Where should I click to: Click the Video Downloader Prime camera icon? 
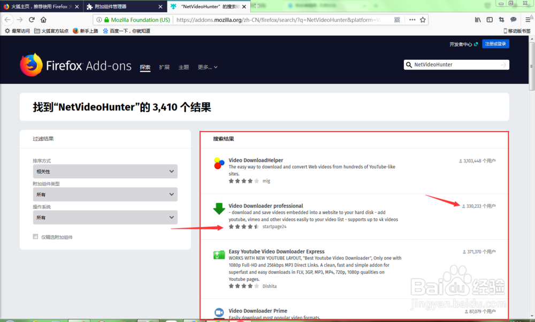(219, 312)
